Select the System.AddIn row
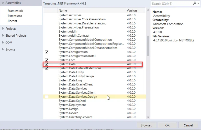 pos(94,32)
